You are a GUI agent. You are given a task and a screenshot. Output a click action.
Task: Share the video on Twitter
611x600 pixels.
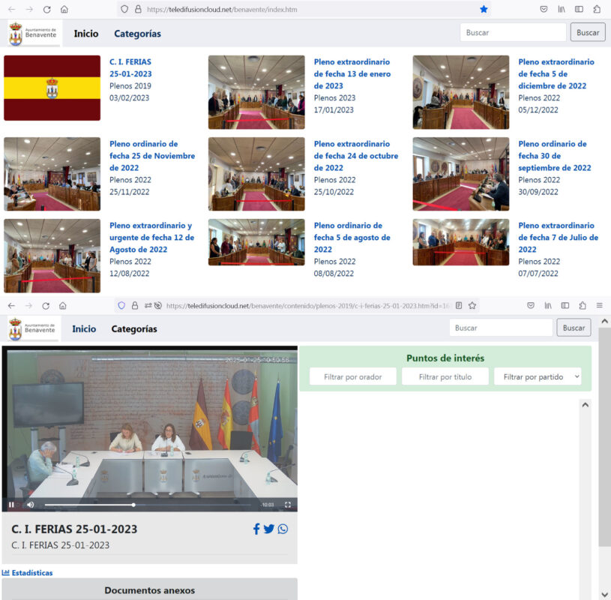[269, 529]
